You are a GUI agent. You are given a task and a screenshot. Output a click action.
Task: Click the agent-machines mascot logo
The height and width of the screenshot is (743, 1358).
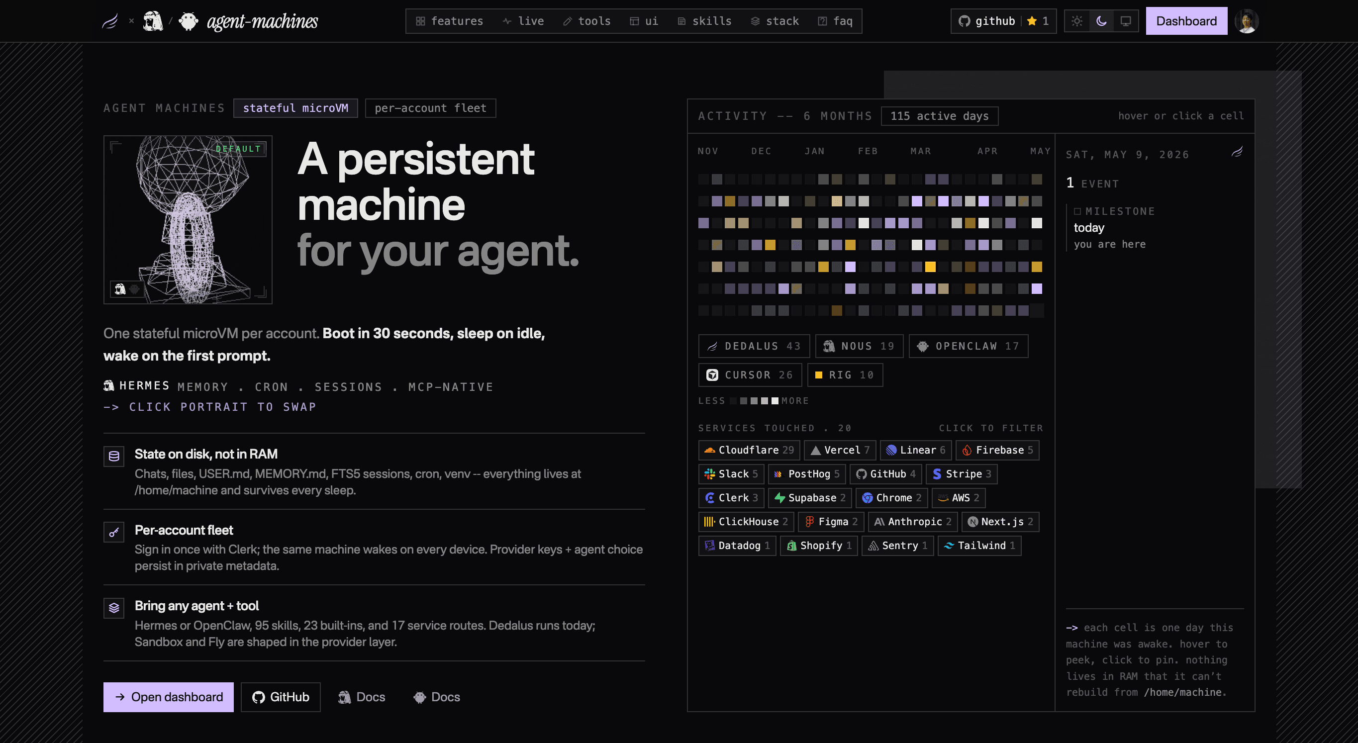(188, 21)
